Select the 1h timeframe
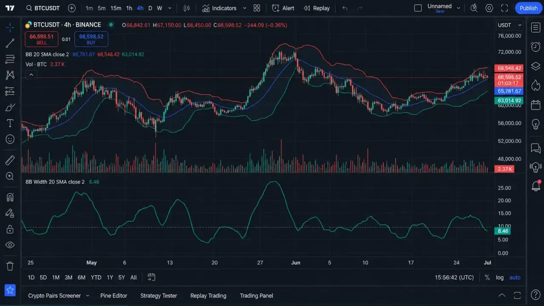 (x=129, y=8)
